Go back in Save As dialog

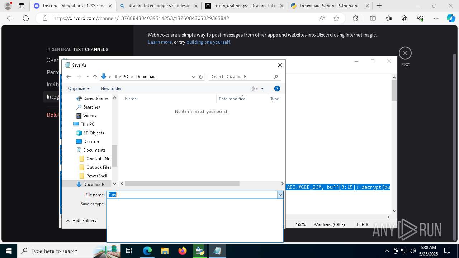pyautogui.click(x=68, y=77)
